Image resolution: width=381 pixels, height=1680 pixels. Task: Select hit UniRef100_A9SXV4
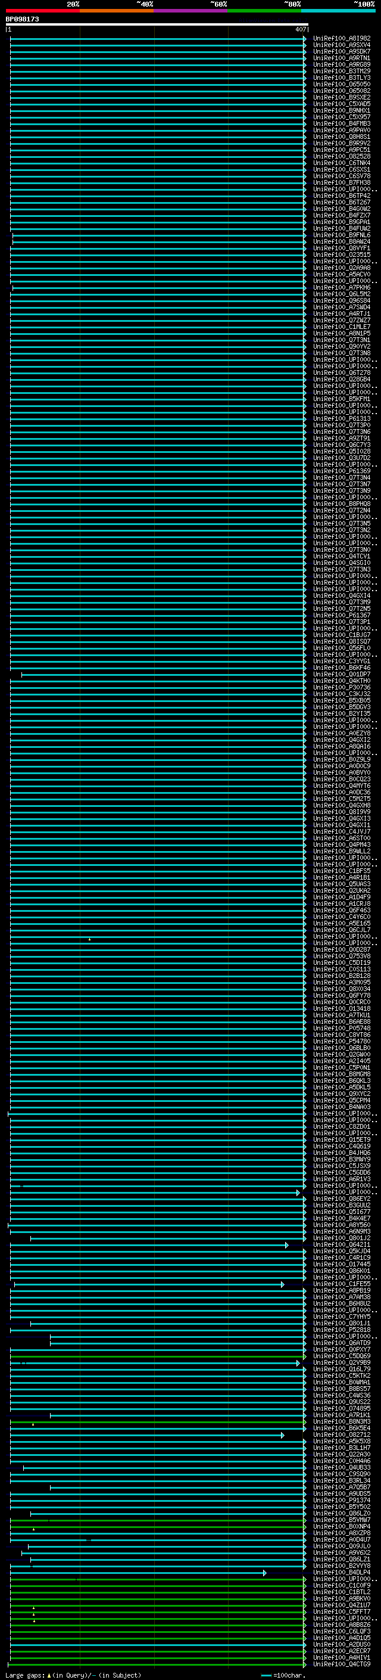tap(341, 45)
